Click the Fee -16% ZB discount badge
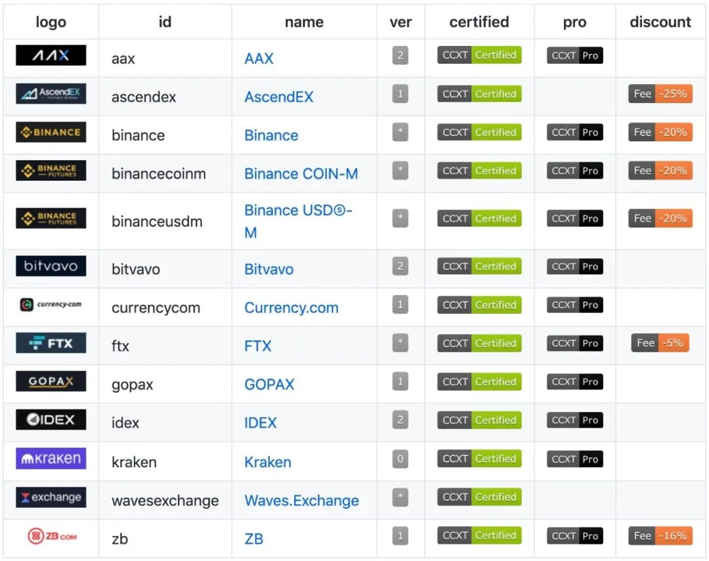 660,536
